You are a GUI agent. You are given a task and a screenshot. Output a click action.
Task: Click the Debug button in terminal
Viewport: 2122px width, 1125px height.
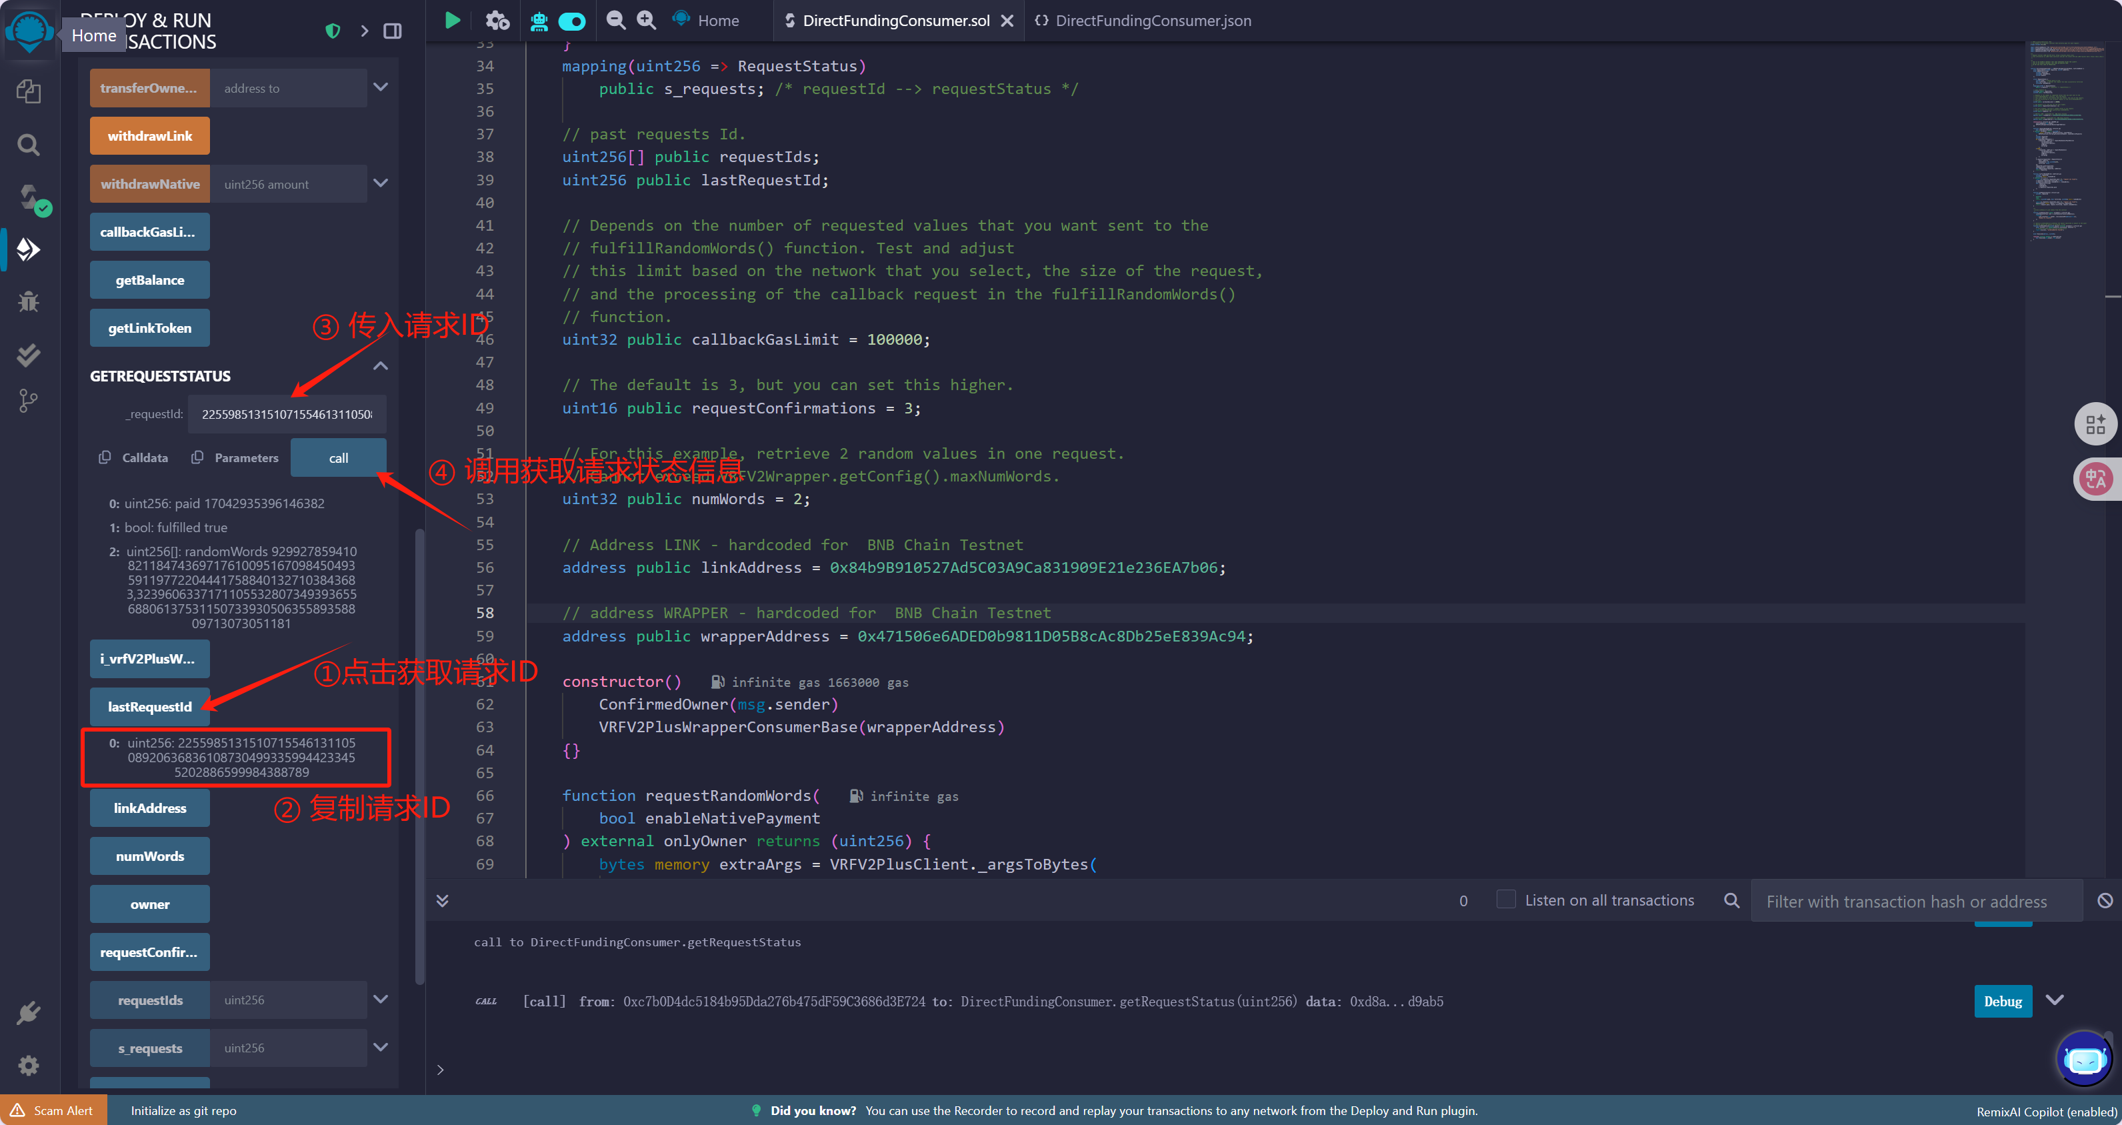pos(2003,1000)
